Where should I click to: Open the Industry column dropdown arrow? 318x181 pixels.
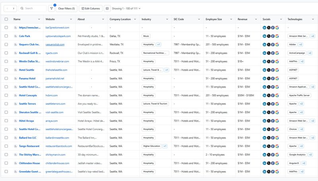tap(167, 19)
